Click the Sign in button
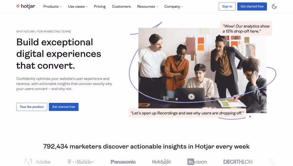 click(227, 7)
